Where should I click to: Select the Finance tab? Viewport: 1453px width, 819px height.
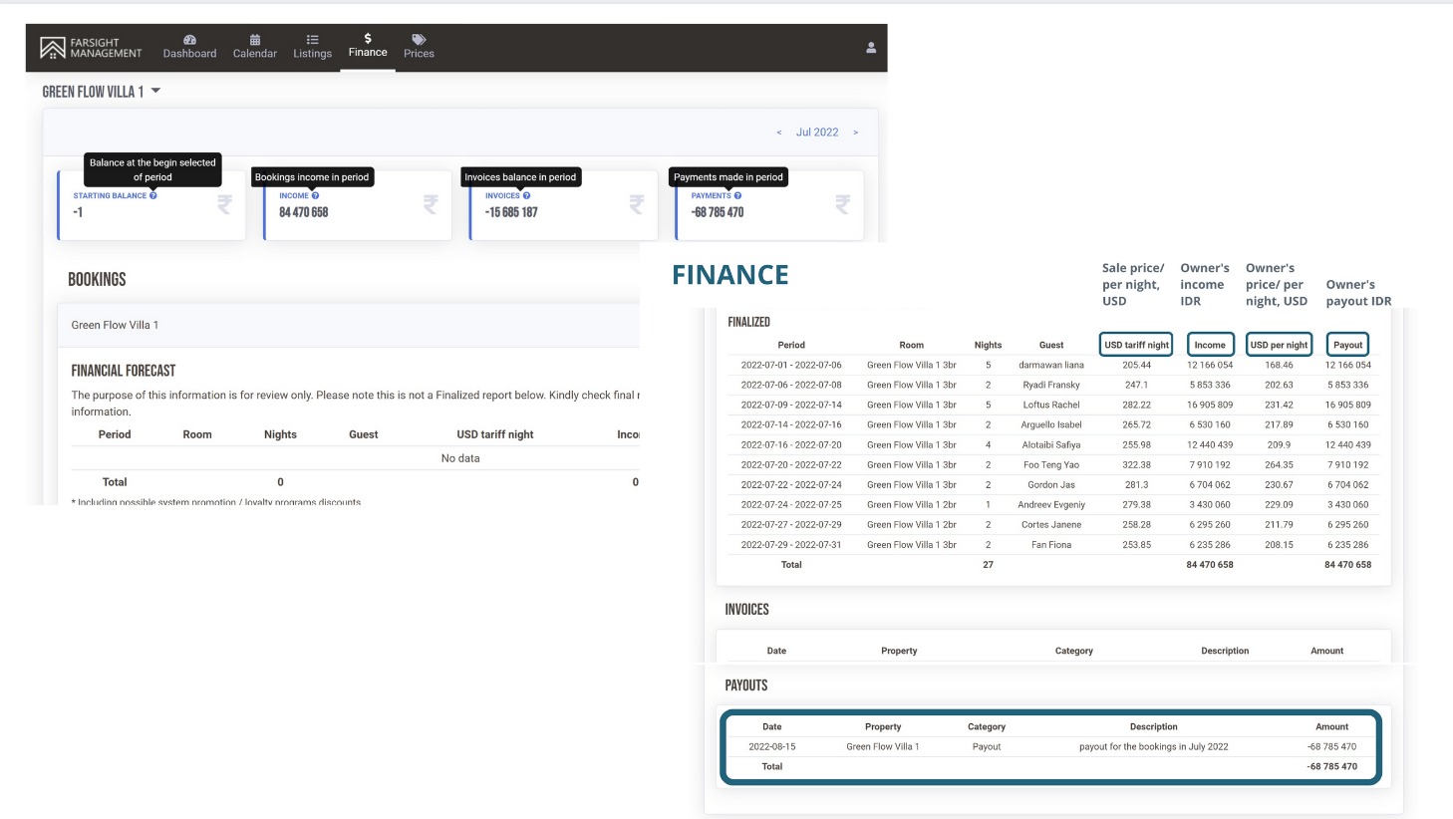pyautogui.click(x=368, y=46)
